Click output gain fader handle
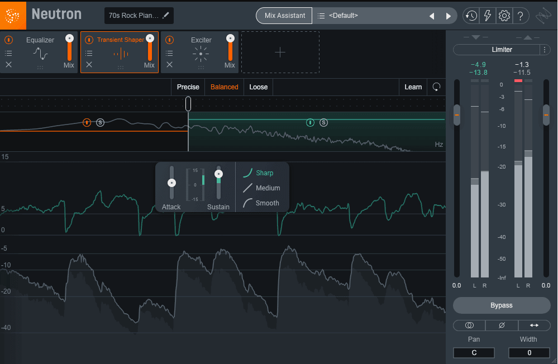 pyautogui.click(x=546, y=115)
